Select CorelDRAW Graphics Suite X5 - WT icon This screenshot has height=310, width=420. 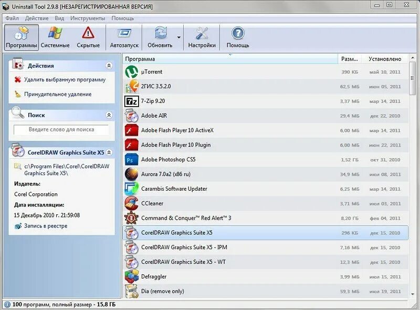pos(132,262)
